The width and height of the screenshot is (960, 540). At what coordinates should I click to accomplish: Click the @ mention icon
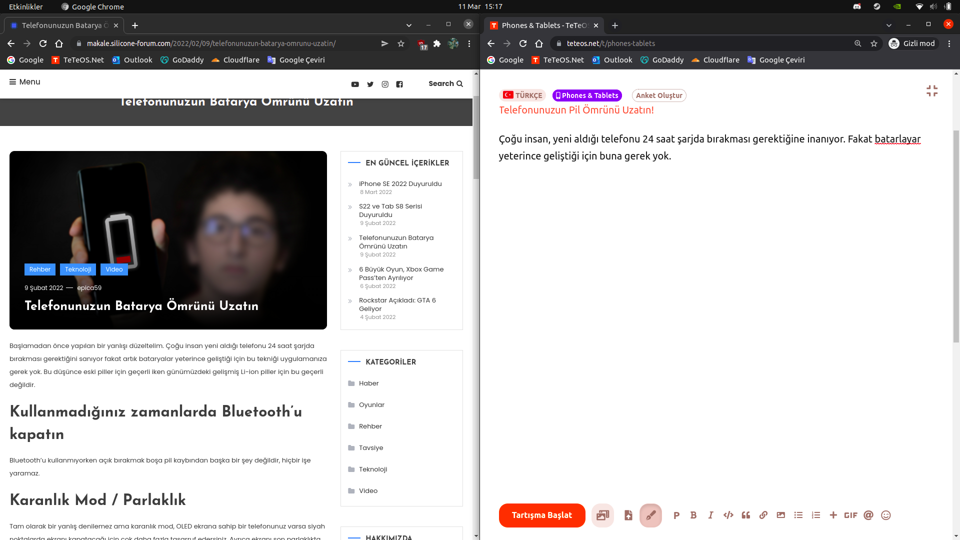click(868, 515)
